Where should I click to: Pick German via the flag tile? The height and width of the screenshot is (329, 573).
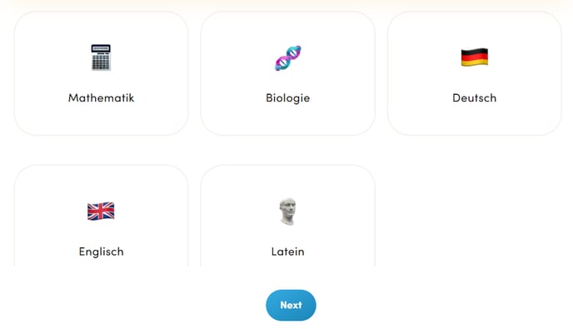[x=475, y=73]
